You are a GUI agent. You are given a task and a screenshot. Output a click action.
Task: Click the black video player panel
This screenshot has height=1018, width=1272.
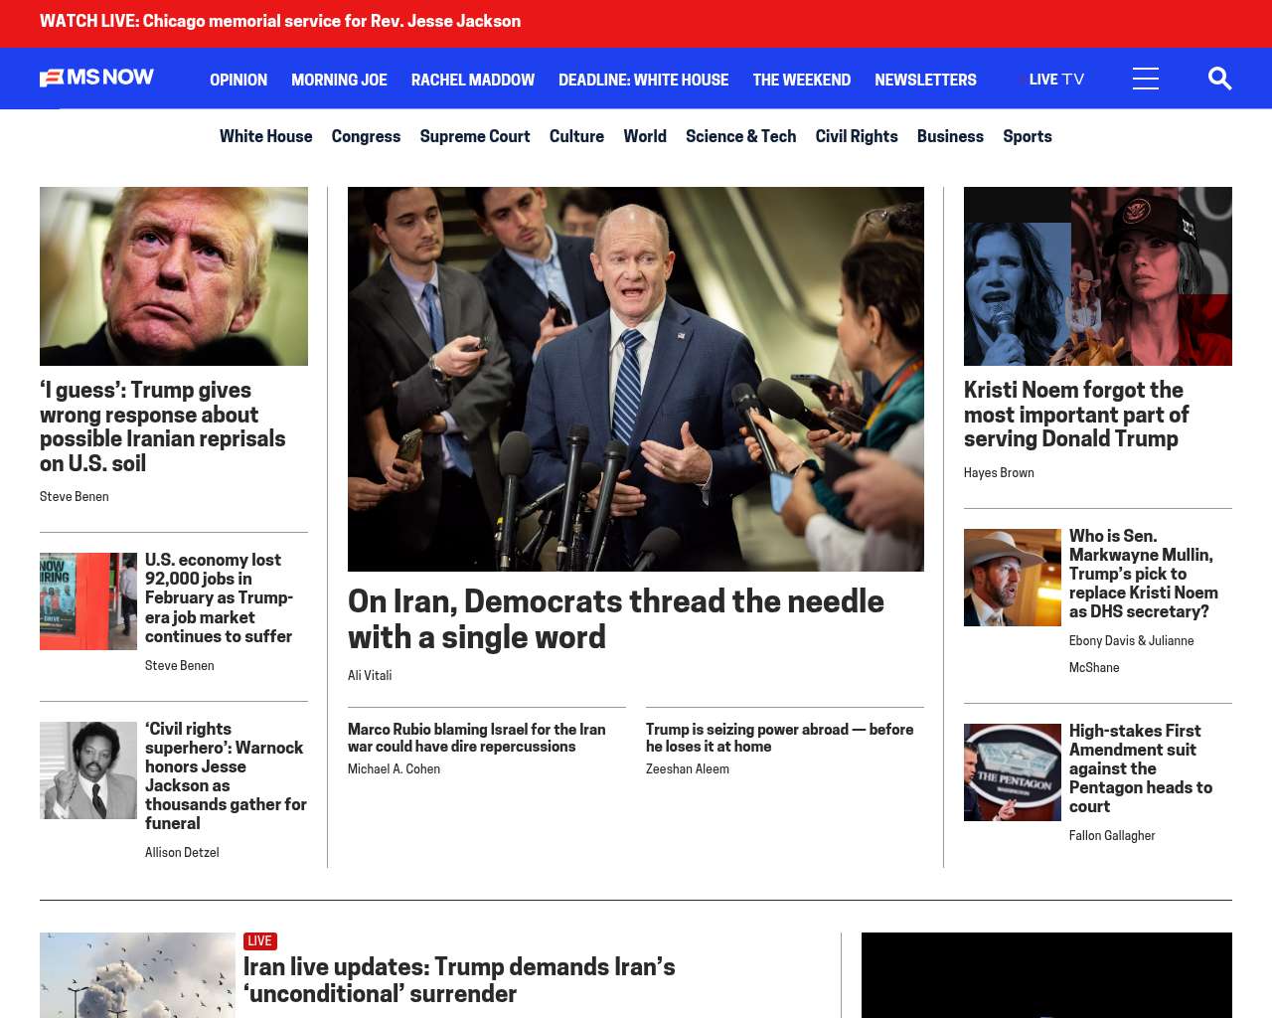(1046, 975)
